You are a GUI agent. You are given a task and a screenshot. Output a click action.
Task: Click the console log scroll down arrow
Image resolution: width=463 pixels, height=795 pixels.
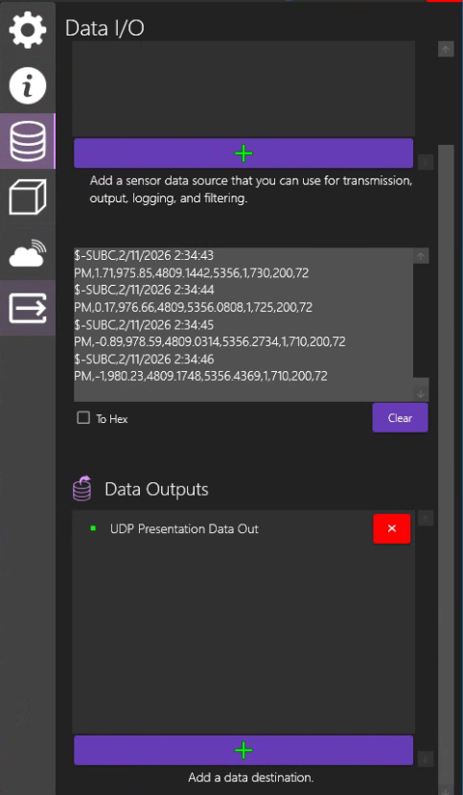(421, 393)
